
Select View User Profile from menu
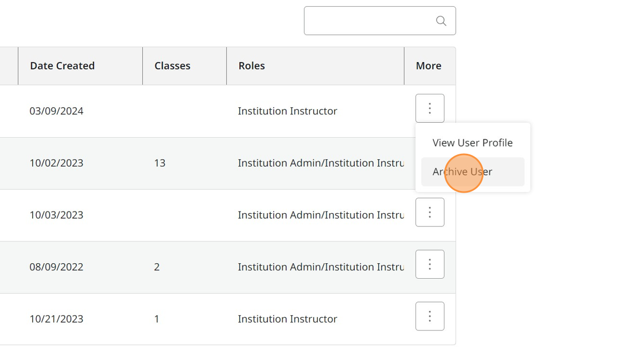pyautogui.click(x=472, y=143)
